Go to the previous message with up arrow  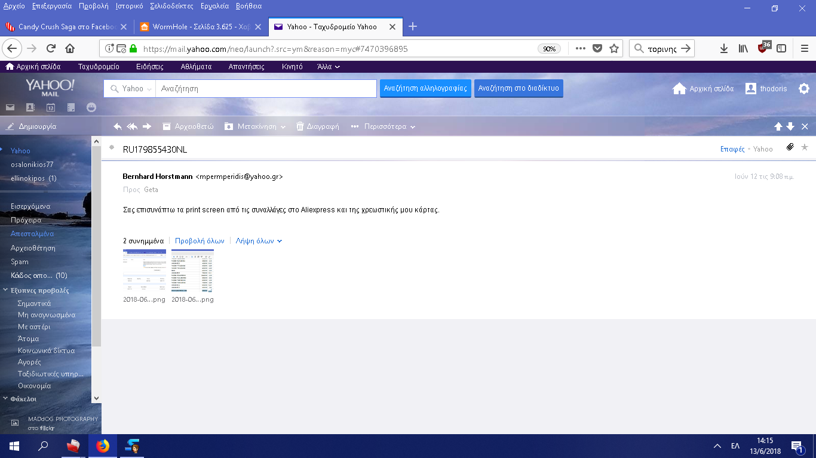point(778,126)
